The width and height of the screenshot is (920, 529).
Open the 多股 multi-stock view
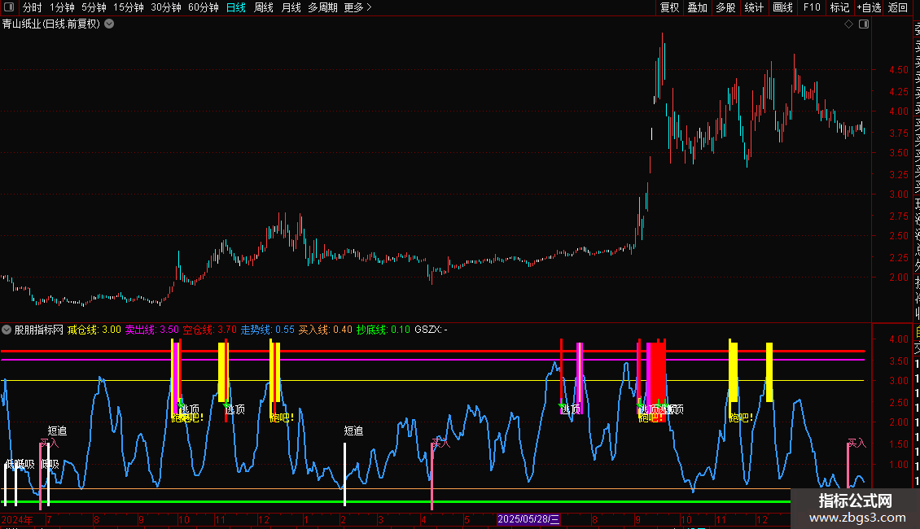pos(725,7)
